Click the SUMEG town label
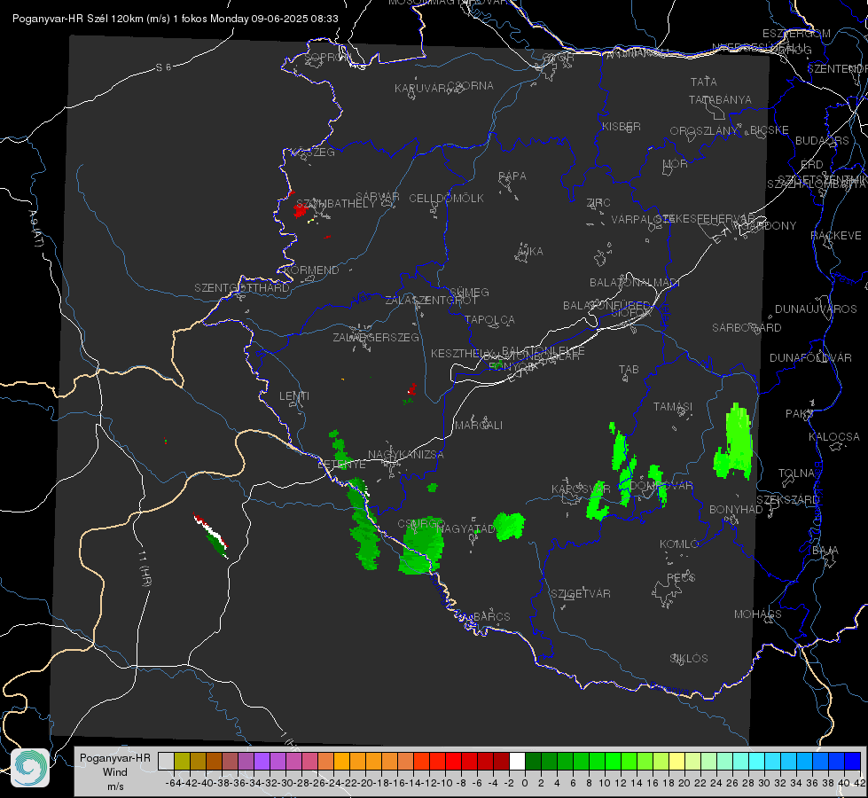The height and width of the screenshot is (798, 868). tap(469, 292)
